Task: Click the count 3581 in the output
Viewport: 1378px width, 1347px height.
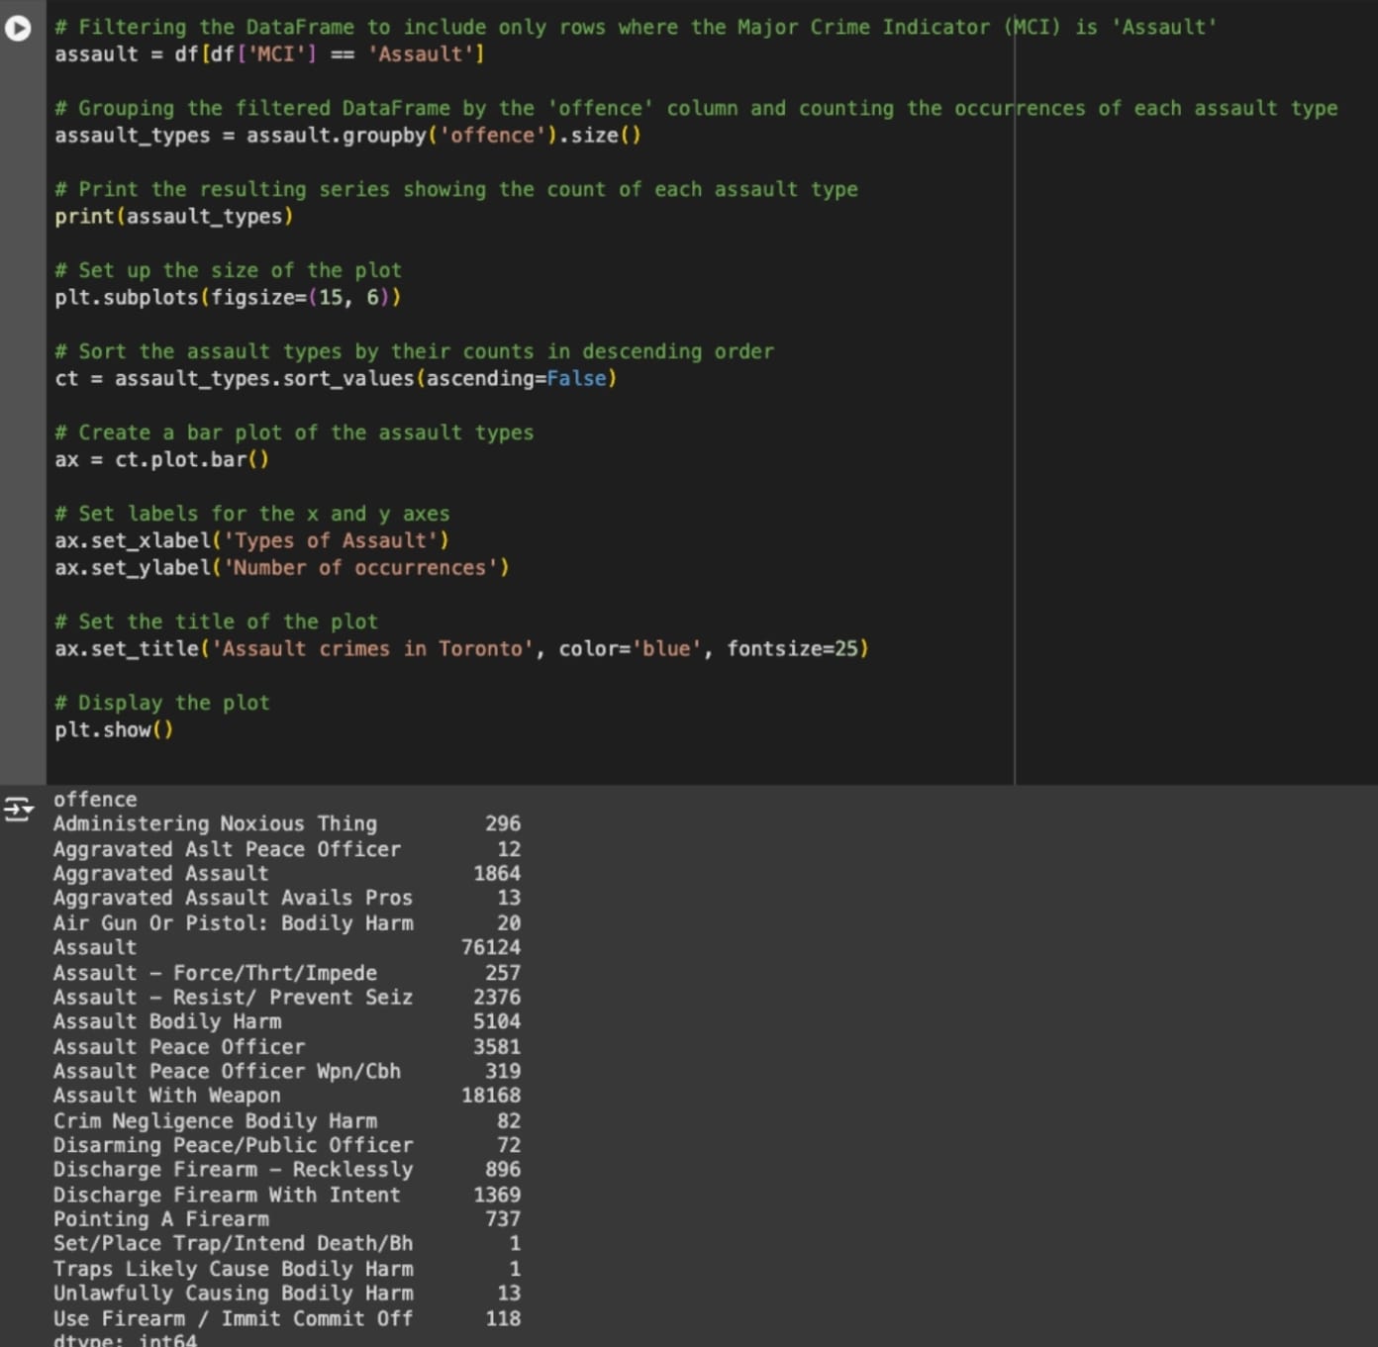Action: coord(497,1047)
